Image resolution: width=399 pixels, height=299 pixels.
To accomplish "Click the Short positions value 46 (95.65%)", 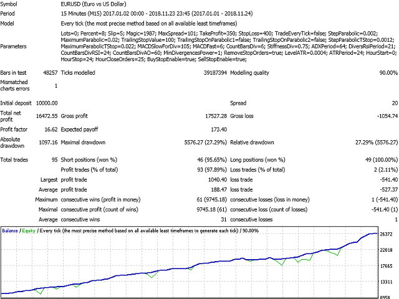I will tap(212, 160).
